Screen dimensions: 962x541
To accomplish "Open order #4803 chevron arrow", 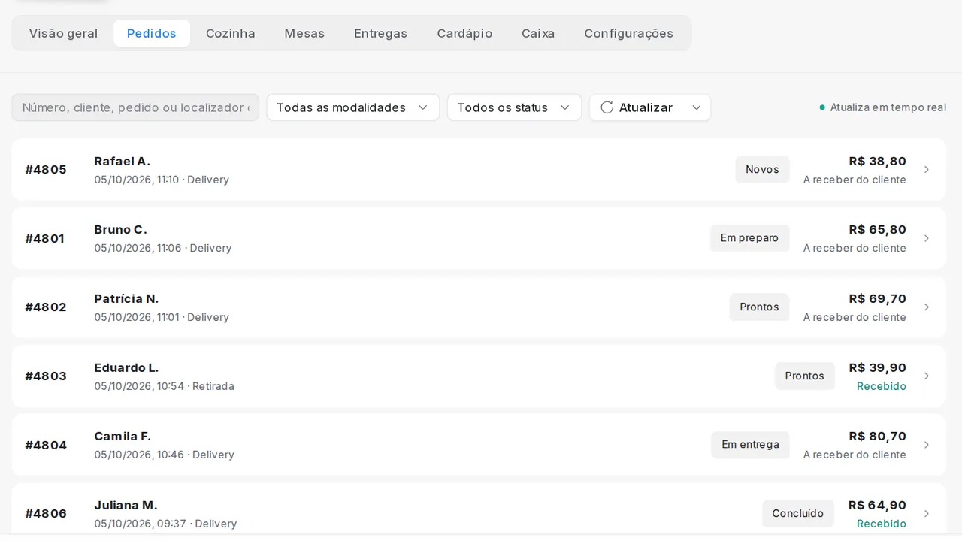I will 927,376.
